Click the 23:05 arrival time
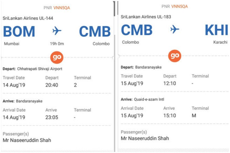This screenshot has height=153, width=230. point(52,117)
